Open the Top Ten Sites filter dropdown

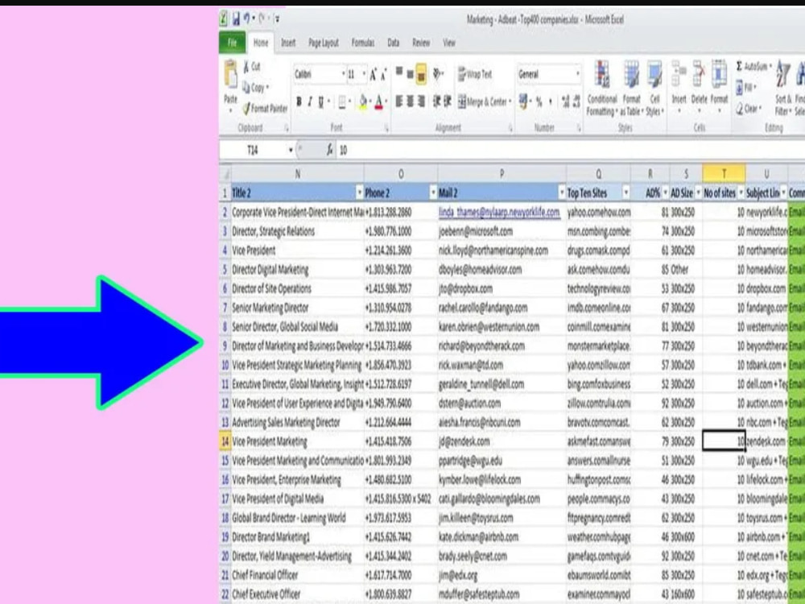[625, 193]
